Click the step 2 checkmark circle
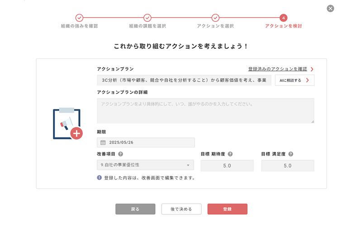 (x=148, y=18)
